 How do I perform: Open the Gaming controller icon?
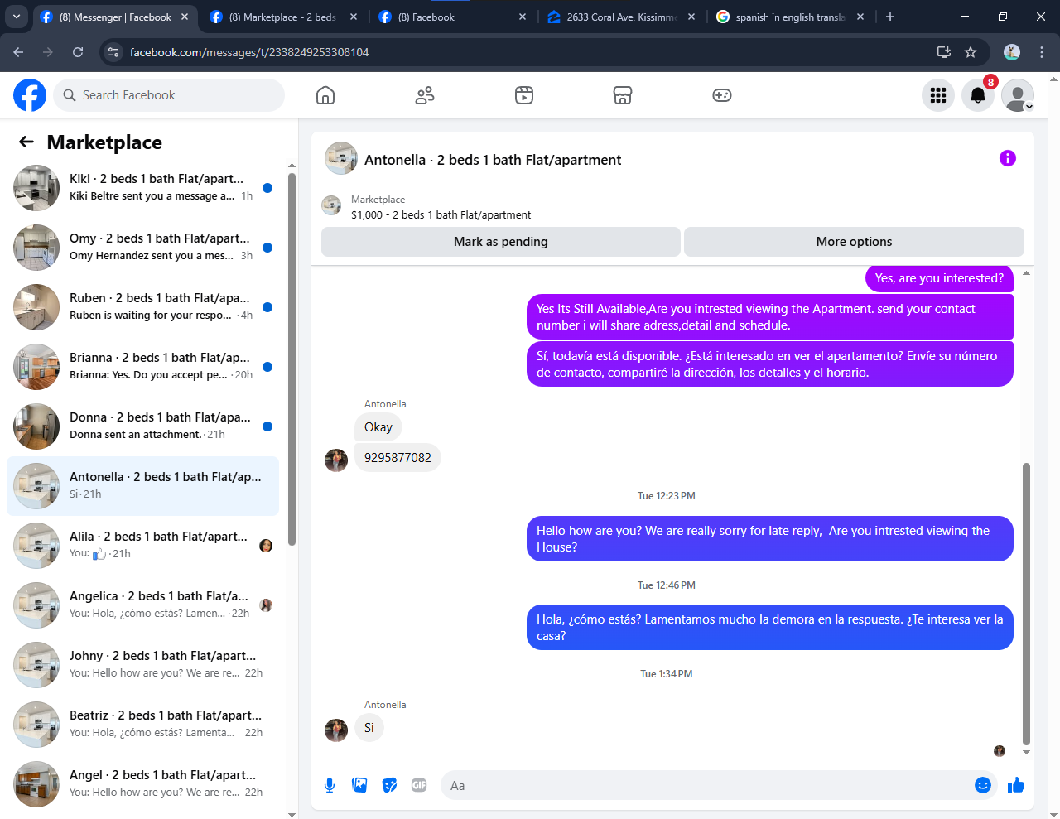coord(722,95)
